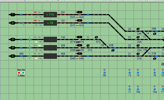Toggle the EIN label at A74
The height and width of the screenshot is (100, 164).
coord(78,42)
